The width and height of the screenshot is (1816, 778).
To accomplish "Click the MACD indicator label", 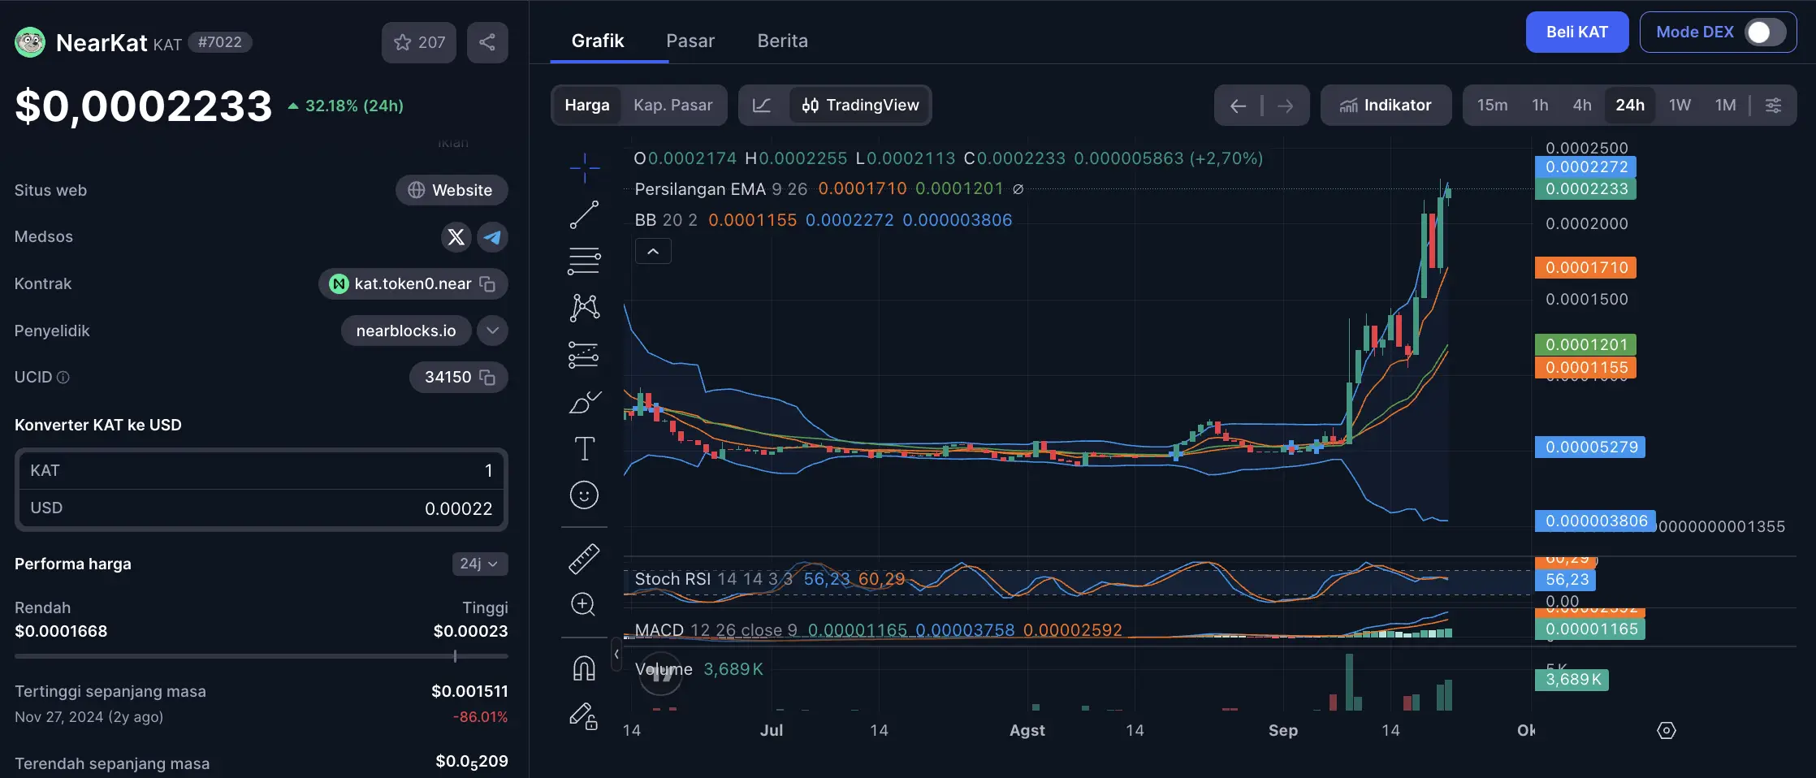I will [659, 630].
